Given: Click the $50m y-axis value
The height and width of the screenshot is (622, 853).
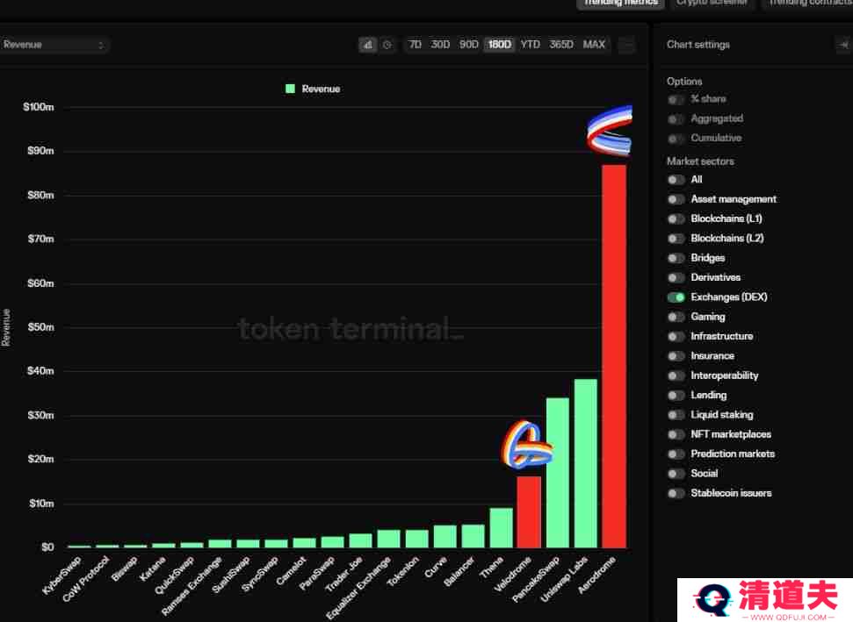Looking at the screenshot, I should [x=40, y=327].
